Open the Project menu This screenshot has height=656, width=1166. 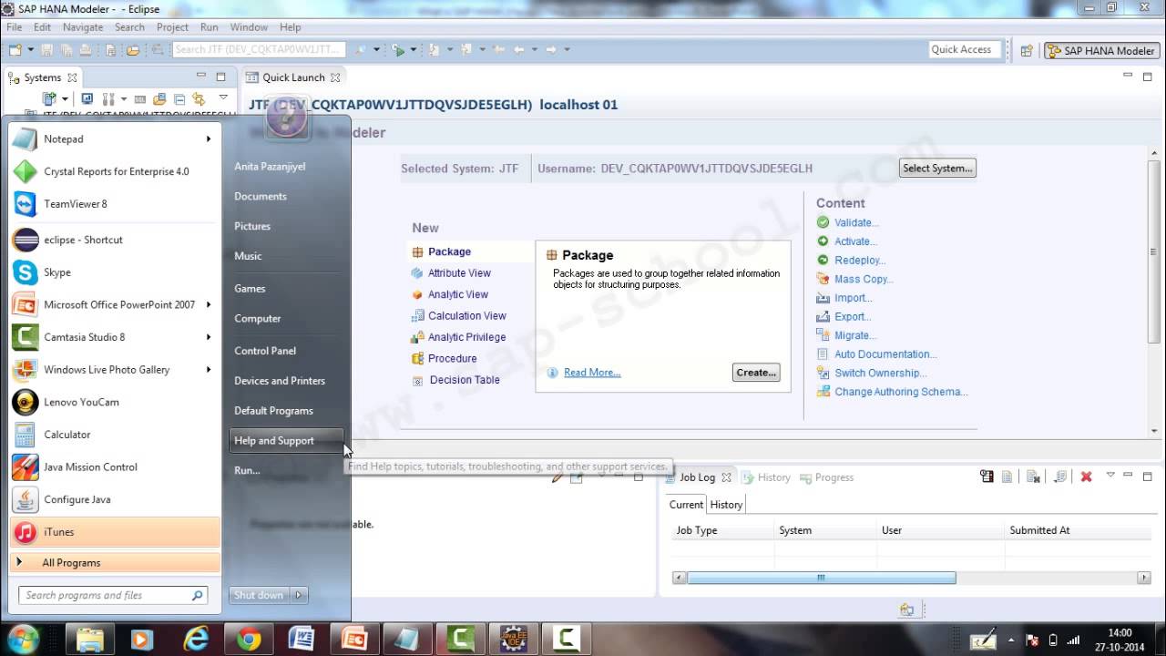tap(172, 27)
